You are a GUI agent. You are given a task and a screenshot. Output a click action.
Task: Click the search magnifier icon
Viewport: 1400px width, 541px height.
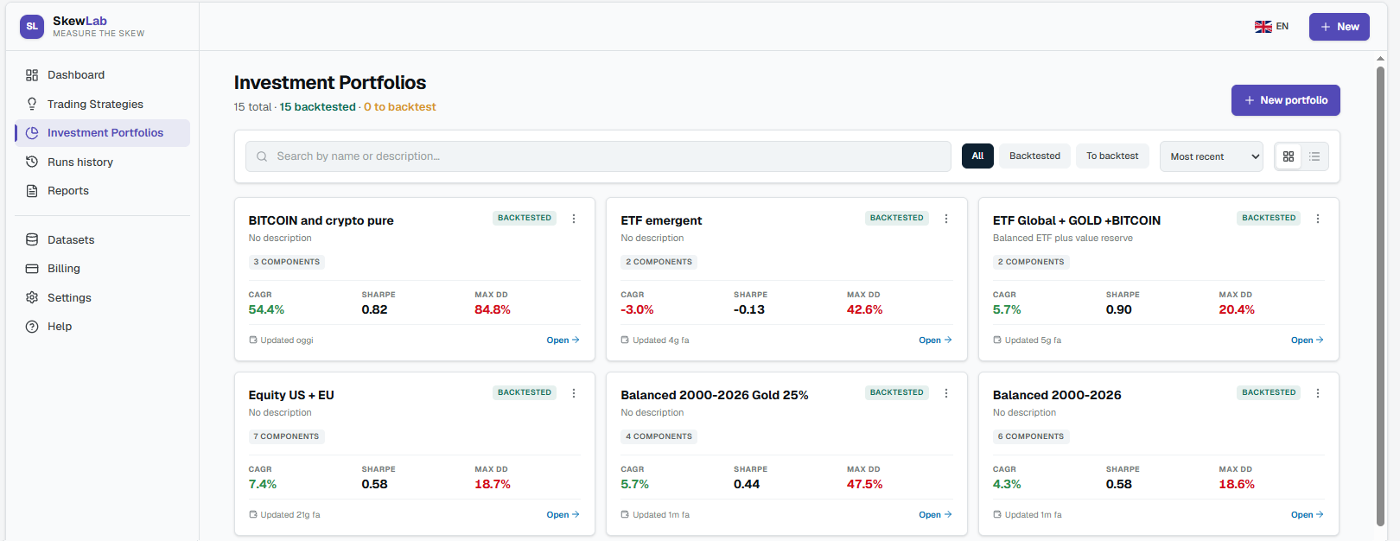[262, 156]
